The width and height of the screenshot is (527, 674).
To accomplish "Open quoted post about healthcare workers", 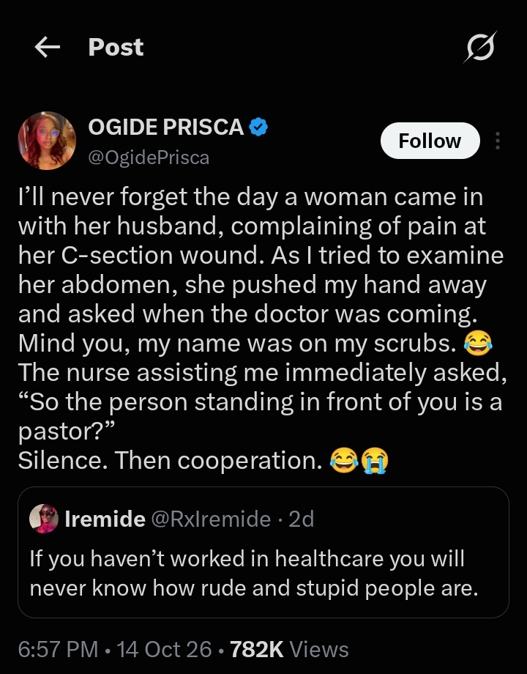I will click(263, 552).
